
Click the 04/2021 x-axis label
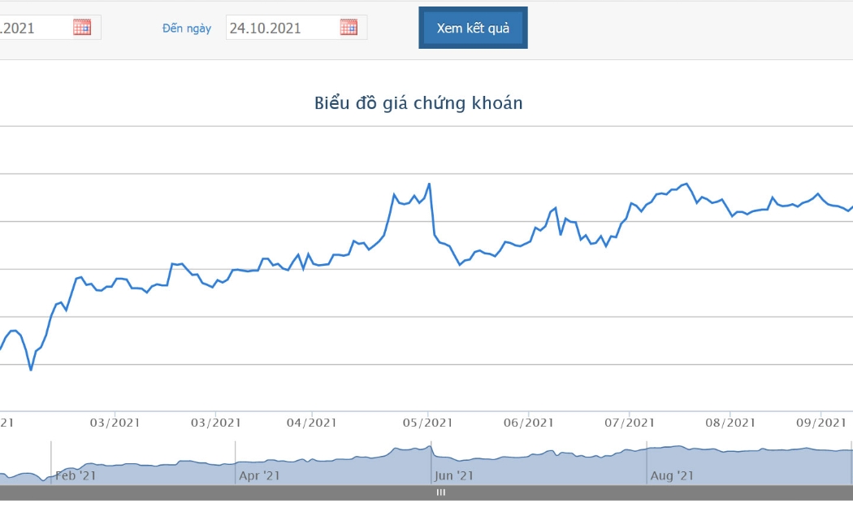coord(312,423)
